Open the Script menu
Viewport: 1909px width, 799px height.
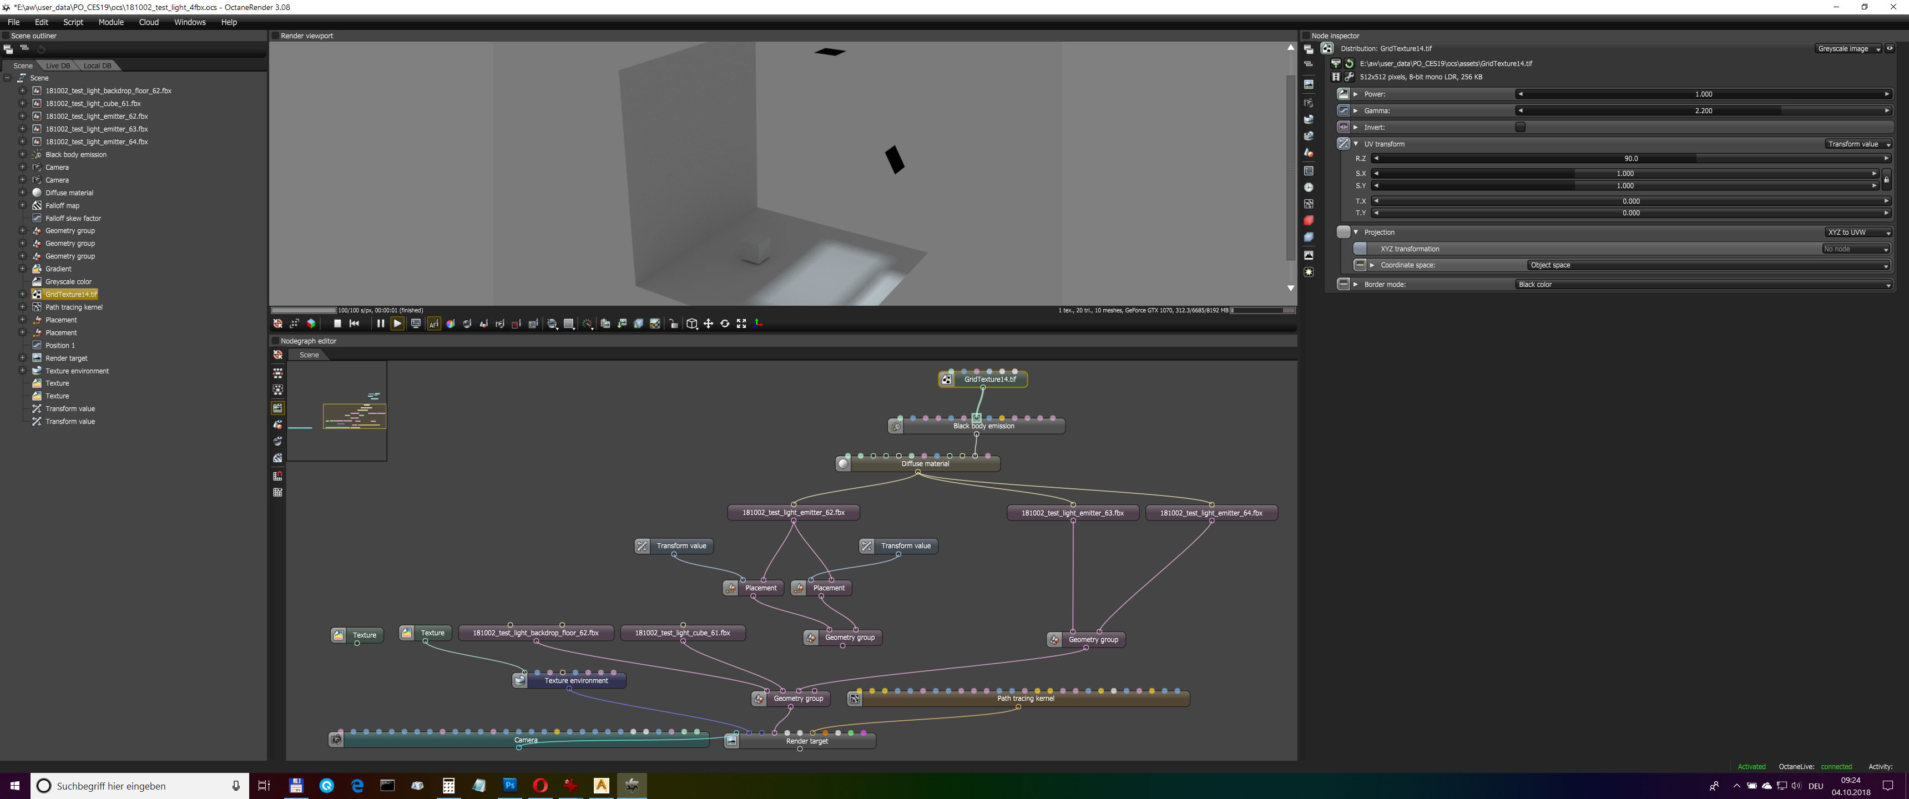[73, 22]
